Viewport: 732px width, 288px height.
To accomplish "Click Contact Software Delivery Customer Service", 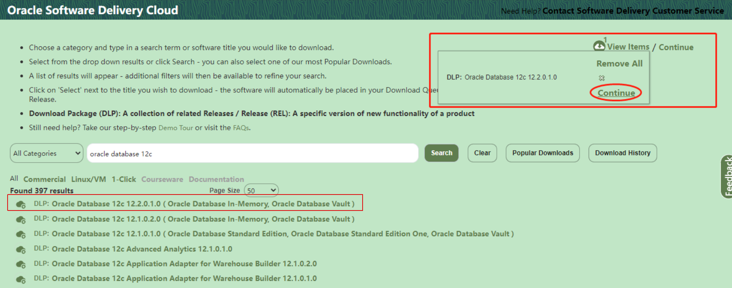I will [633, 11].
